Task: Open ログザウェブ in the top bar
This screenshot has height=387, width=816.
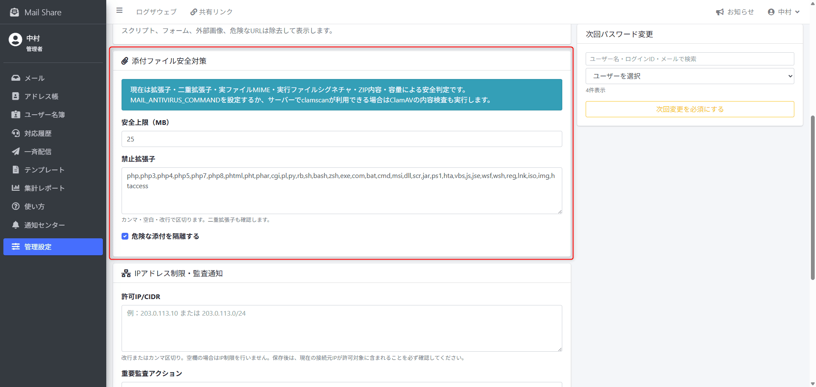Action: (156, 12)
